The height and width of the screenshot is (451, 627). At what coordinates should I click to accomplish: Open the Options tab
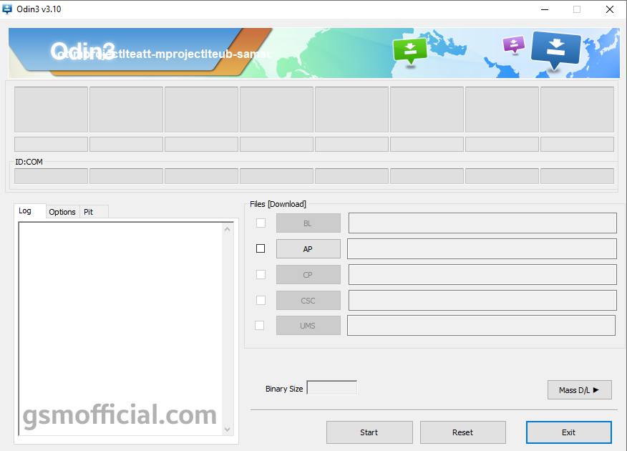[x=62, y=212]
